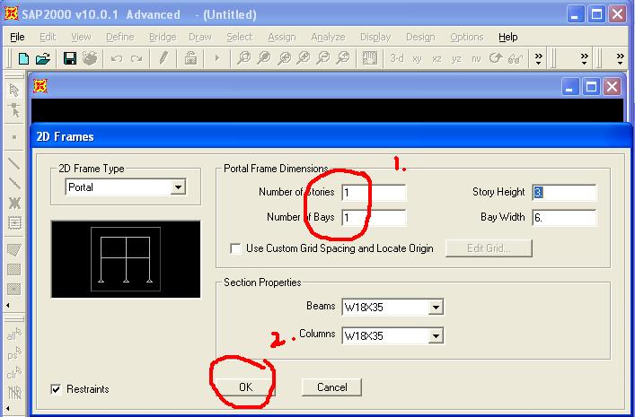
Task: Select the pointer tool in left toolbar
Action: point(14,90)
